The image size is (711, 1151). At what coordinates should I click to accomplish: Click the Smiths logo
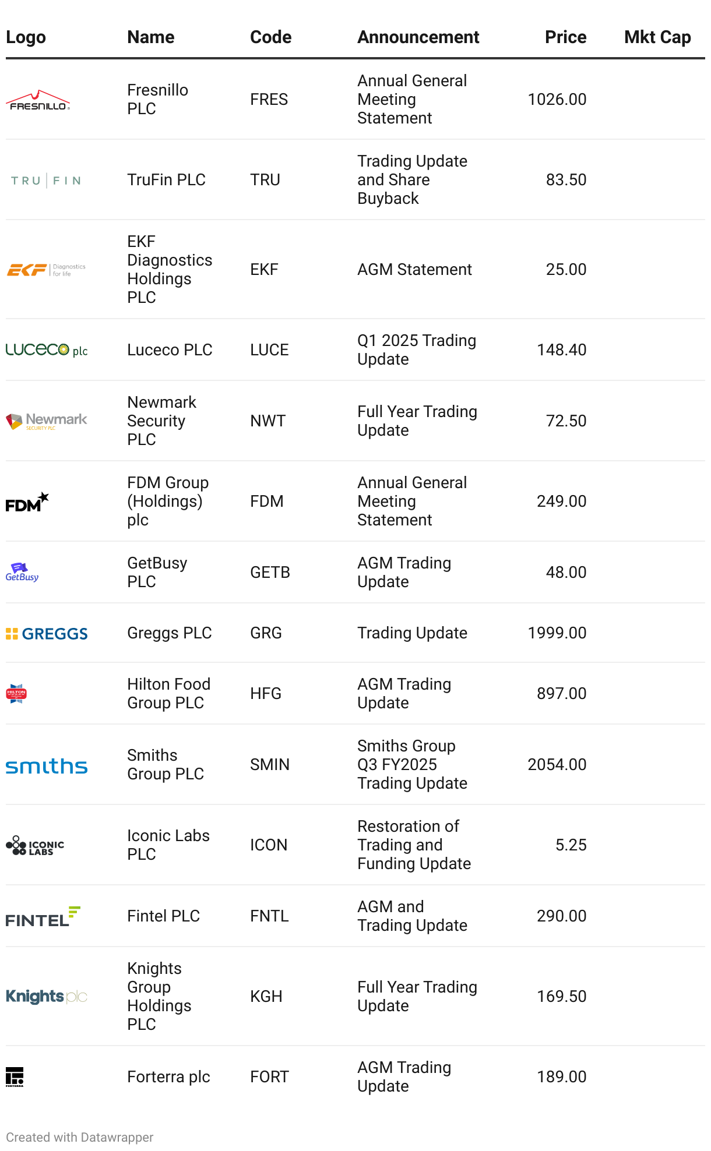47,765
